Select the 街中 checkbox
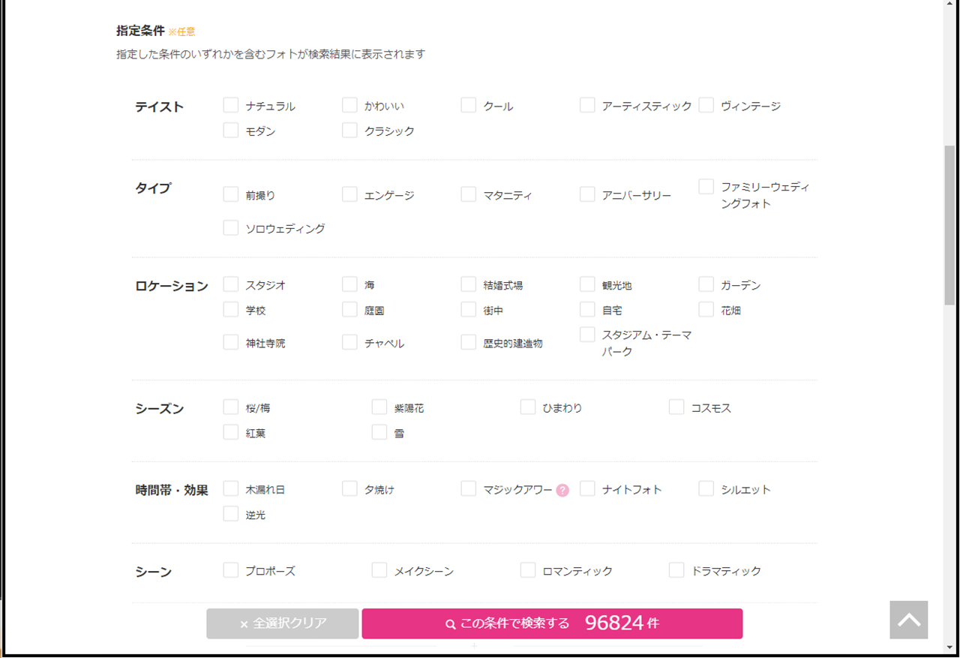 pyautogui.click(x=469, y=309)
